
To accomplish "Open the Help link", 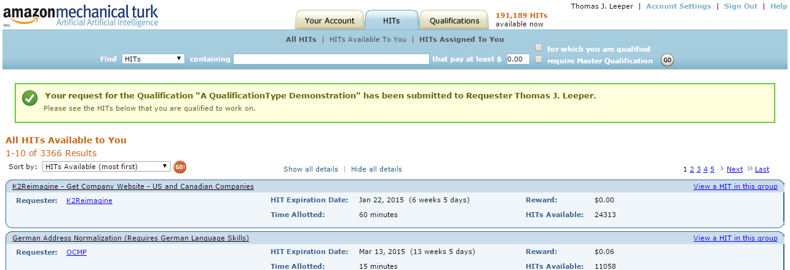I will pos(779,6).
